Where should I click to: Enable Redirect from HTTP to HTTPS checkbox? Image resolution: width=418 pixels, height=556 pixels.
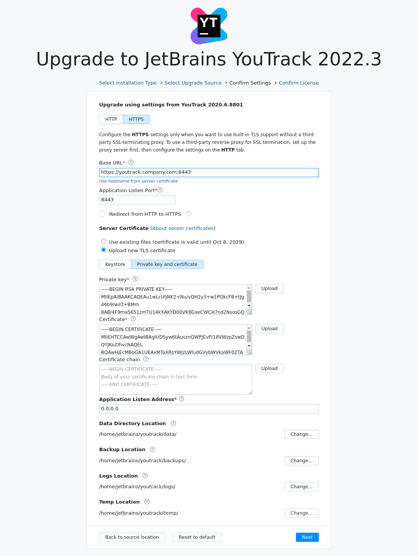[x=102, y=214]
